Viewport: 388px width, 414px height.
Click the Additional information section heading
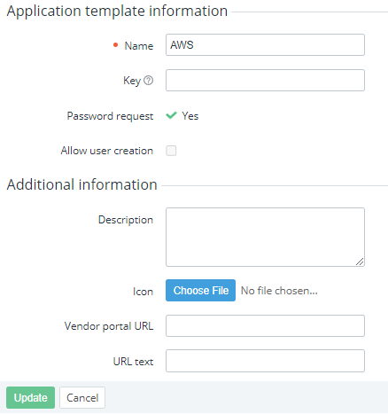point(82,184)
